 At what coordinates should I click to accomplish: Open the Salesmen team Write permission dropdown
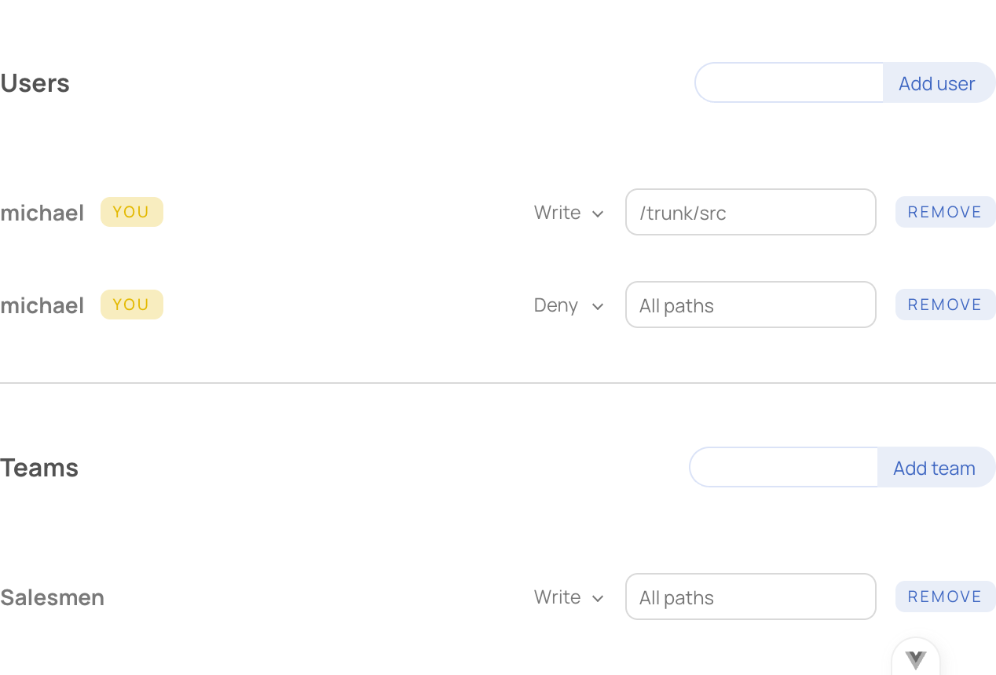coord(569,597)
